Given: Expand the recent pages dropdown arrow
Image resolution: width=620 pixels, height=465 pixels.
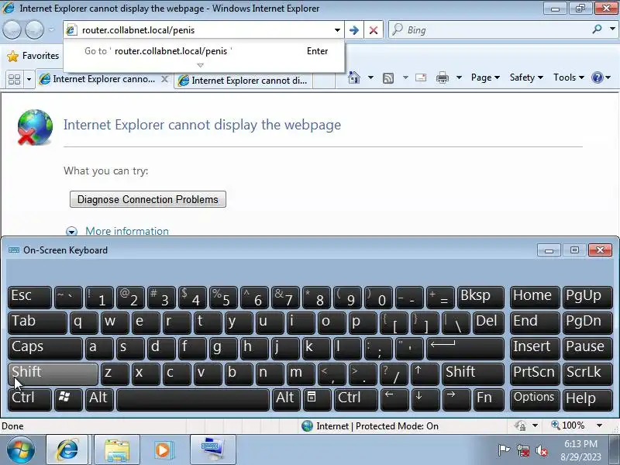Looking at the screenshot, I should coord(51,29).
